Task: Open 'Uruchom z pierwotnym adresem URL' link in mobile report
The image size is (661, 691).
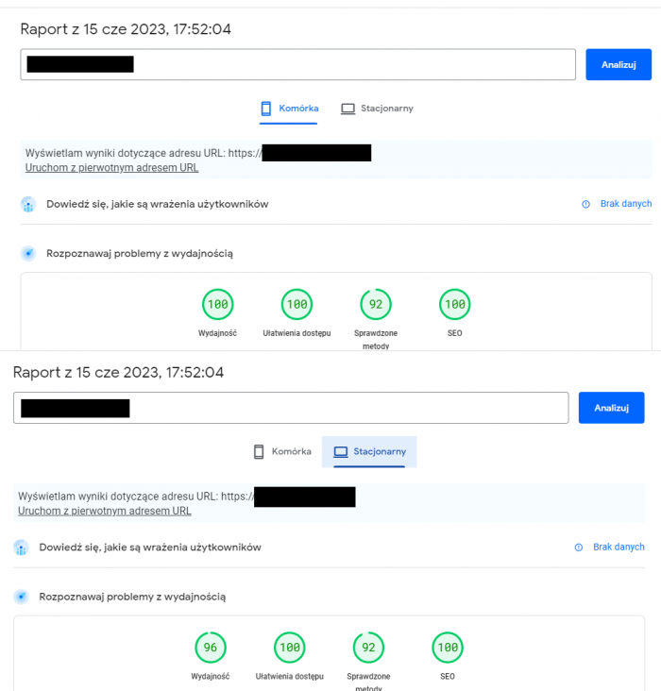Action: [111, 168]
